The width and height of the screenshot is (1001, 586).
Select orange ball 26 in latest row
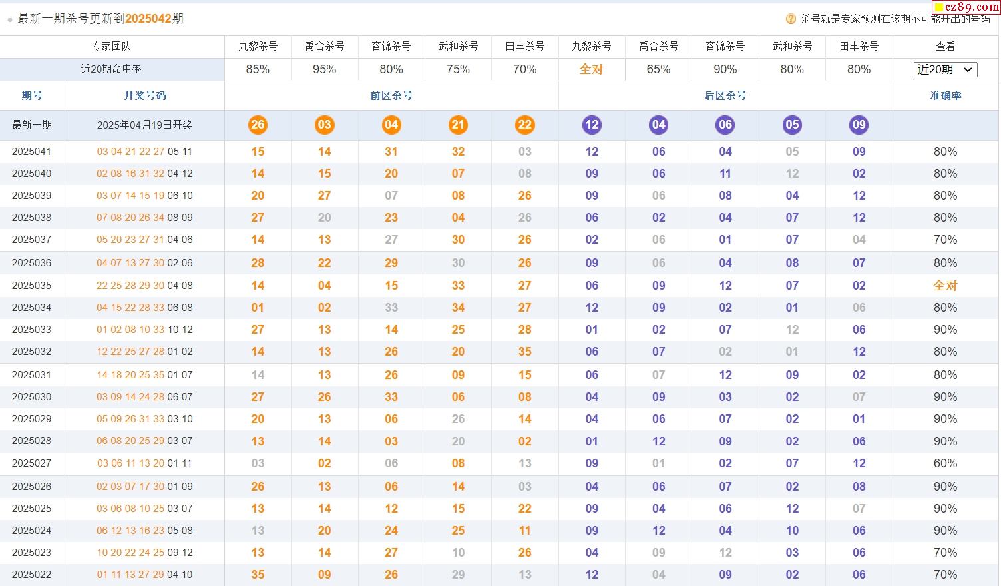point(258,125)
